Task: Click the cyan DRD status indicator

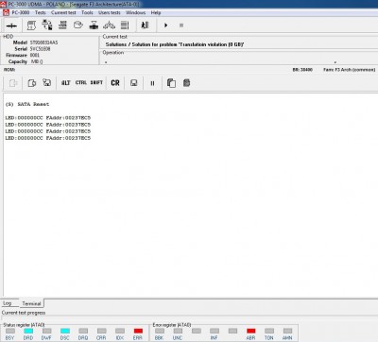Action: (x=28, y=331)
